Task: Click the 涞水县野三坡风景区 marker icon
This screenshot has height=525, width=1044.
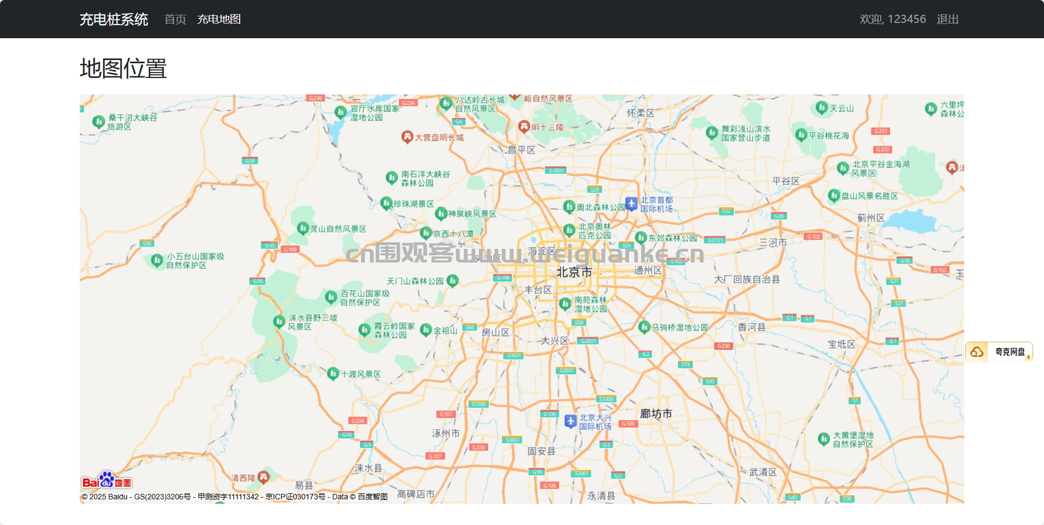Action: coord(278,321)
